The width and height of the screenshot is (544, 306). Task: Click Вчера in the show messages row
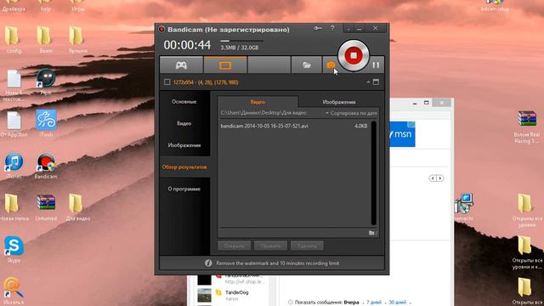coord(351,303)
